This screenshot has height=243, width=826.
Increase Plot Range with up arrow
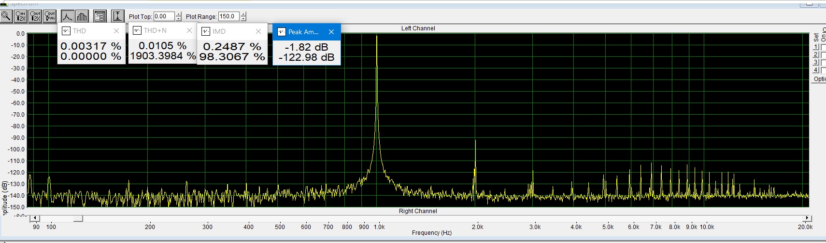243,14
